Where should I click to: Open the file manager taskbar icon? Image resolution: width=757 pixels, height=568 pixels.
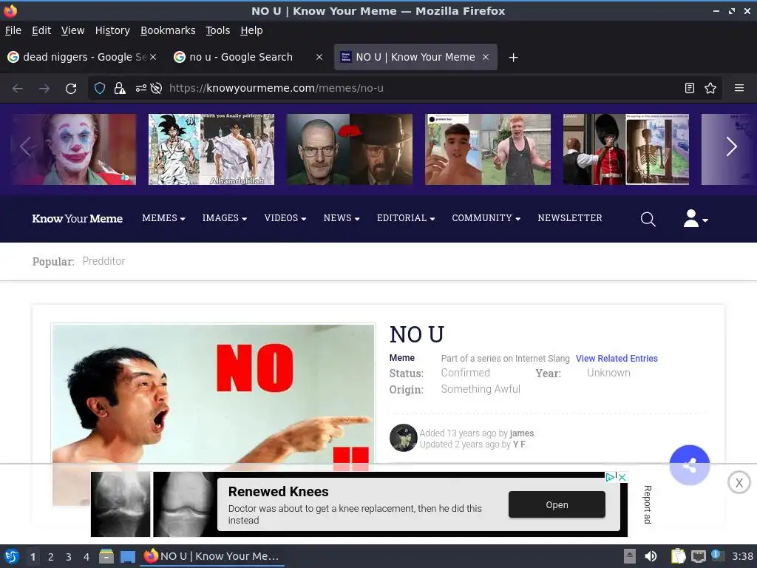click(x=106, y=556)
